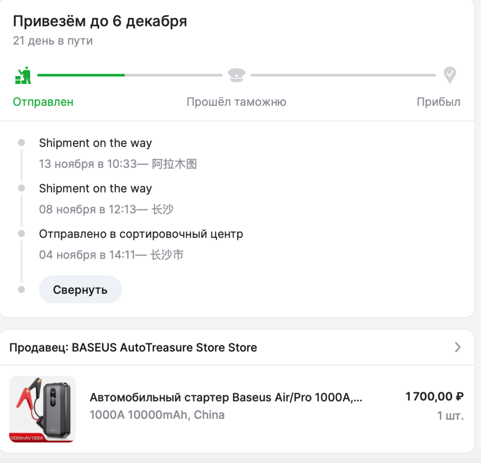
Task: Click the 1000A 10000mAh, China variant text
Action: (x=157, y=415)
